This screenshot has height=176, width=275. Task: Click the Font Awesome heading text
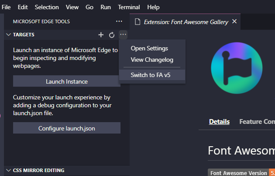point(241,151)
